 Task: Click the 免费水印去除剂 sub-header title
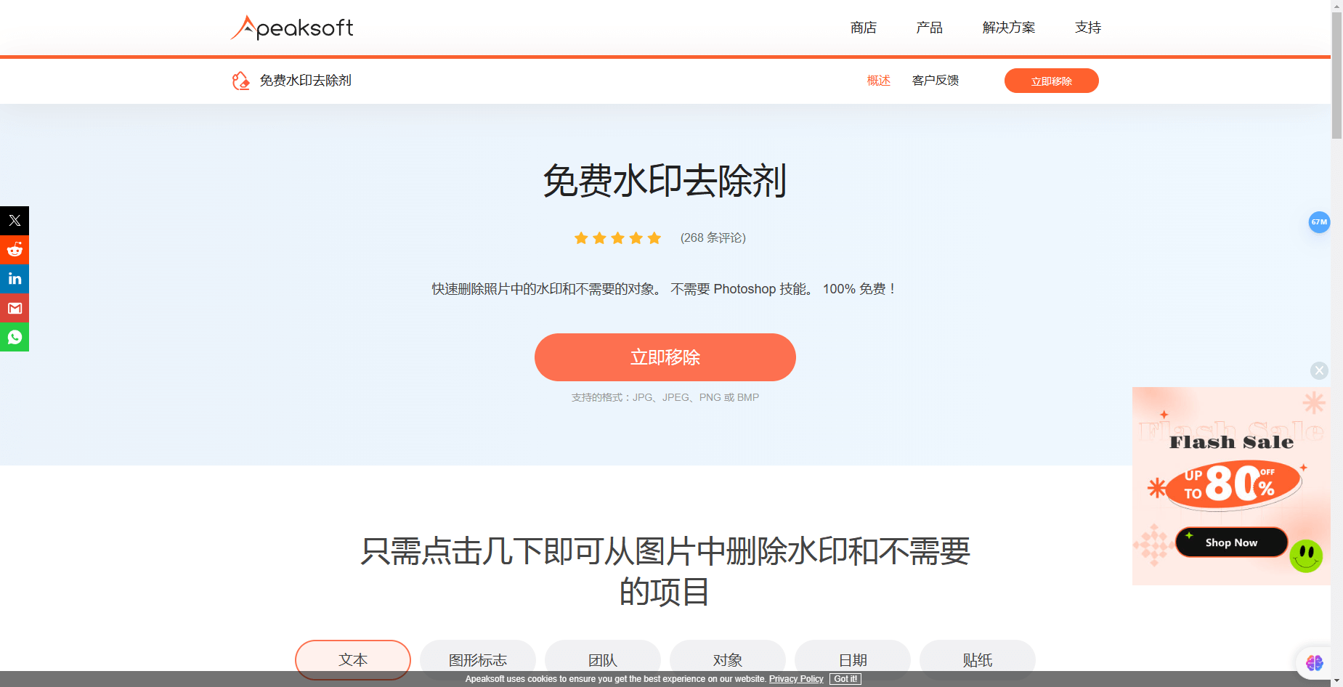point(306,81)
